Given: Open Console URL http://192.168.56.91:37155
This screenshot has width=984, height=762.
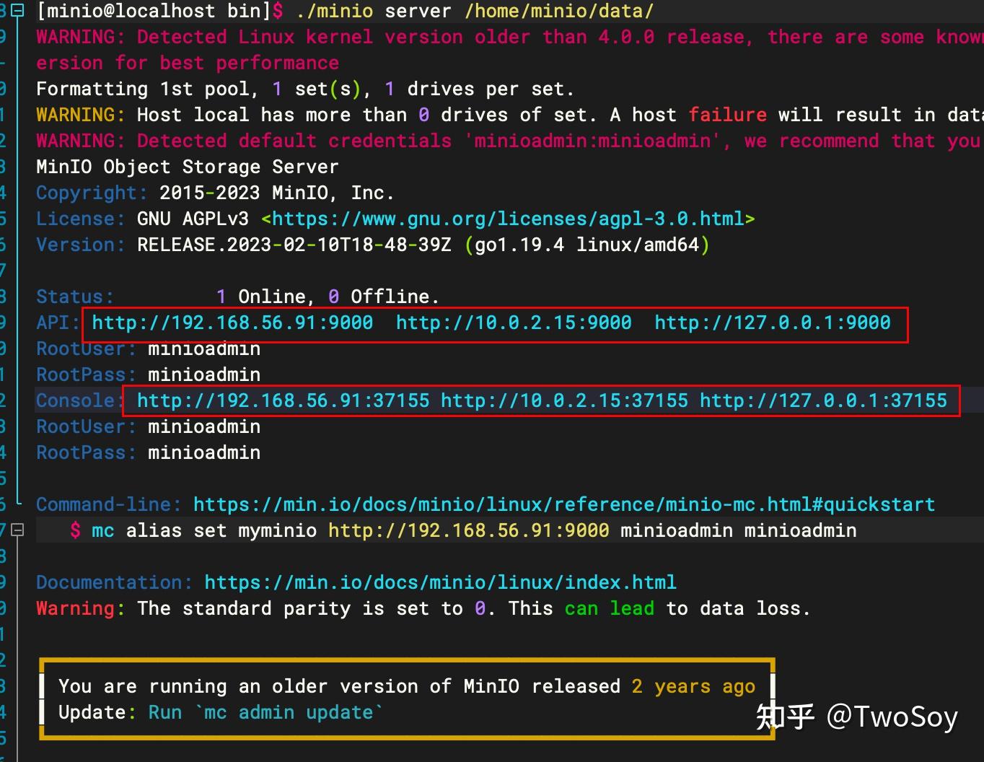Looking at the screenshot, I should (x=283, y=400).
